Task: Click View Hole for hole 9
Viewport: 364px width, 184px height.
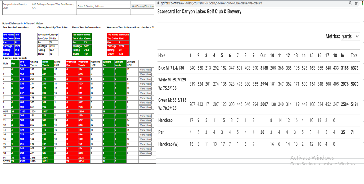Action: tap(145, 107)
